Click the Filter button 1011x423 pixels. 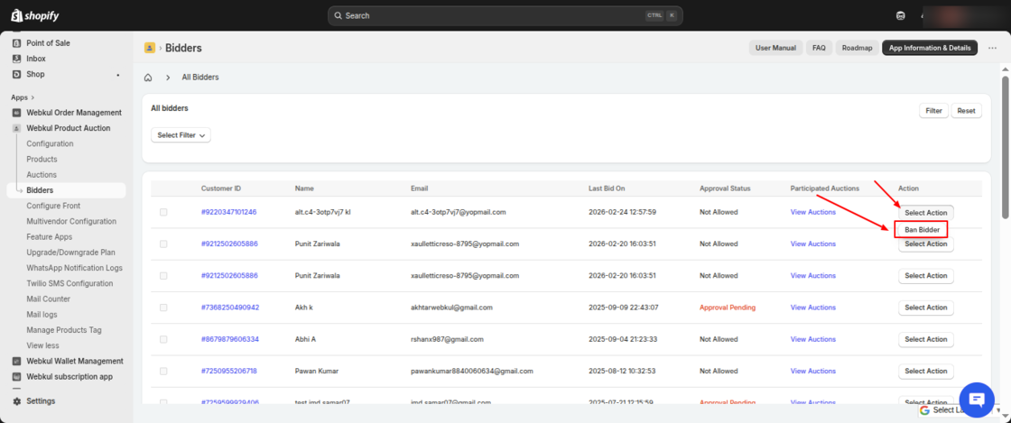(x=933, y=111)
